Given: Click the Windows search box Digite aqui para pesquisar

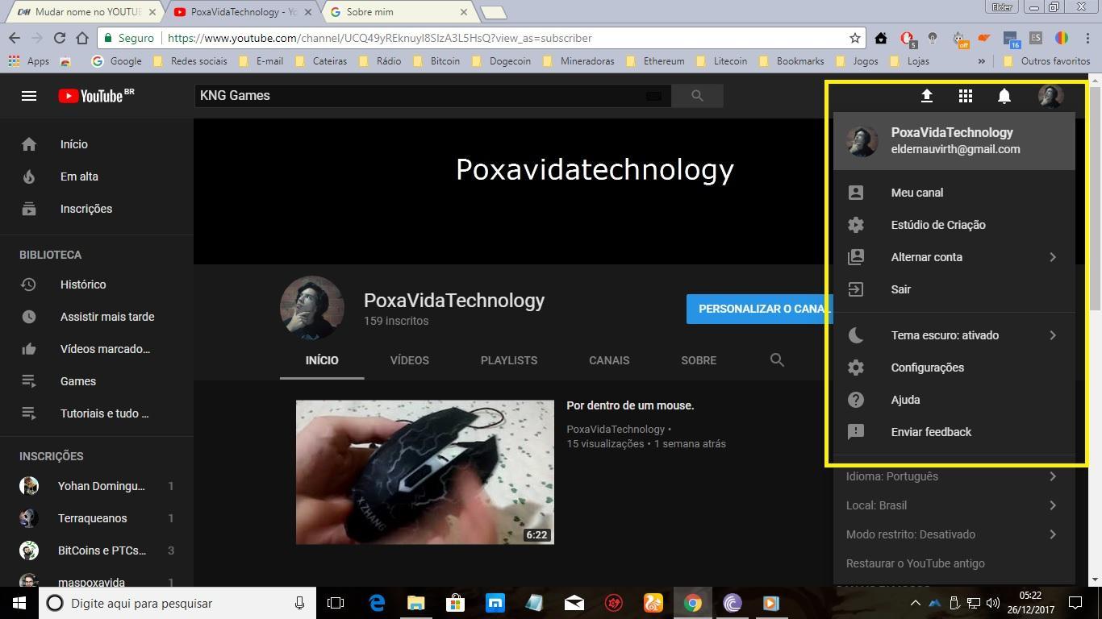Looking at the screenshot, I should click(x=176, y=603).
